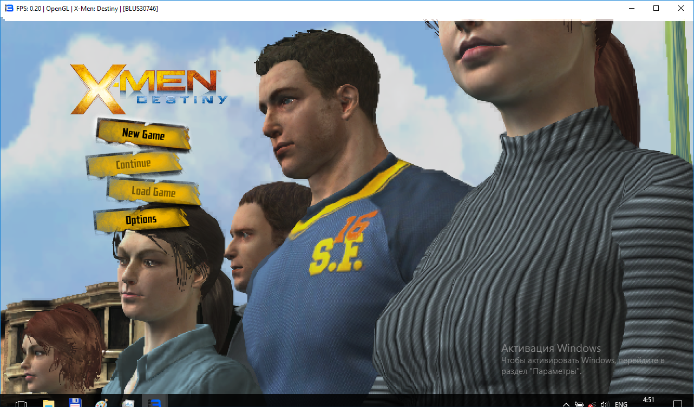Open the monitor graph app on taskbar
This screenshot has height=407, width=694.
(x=128, y=404)
